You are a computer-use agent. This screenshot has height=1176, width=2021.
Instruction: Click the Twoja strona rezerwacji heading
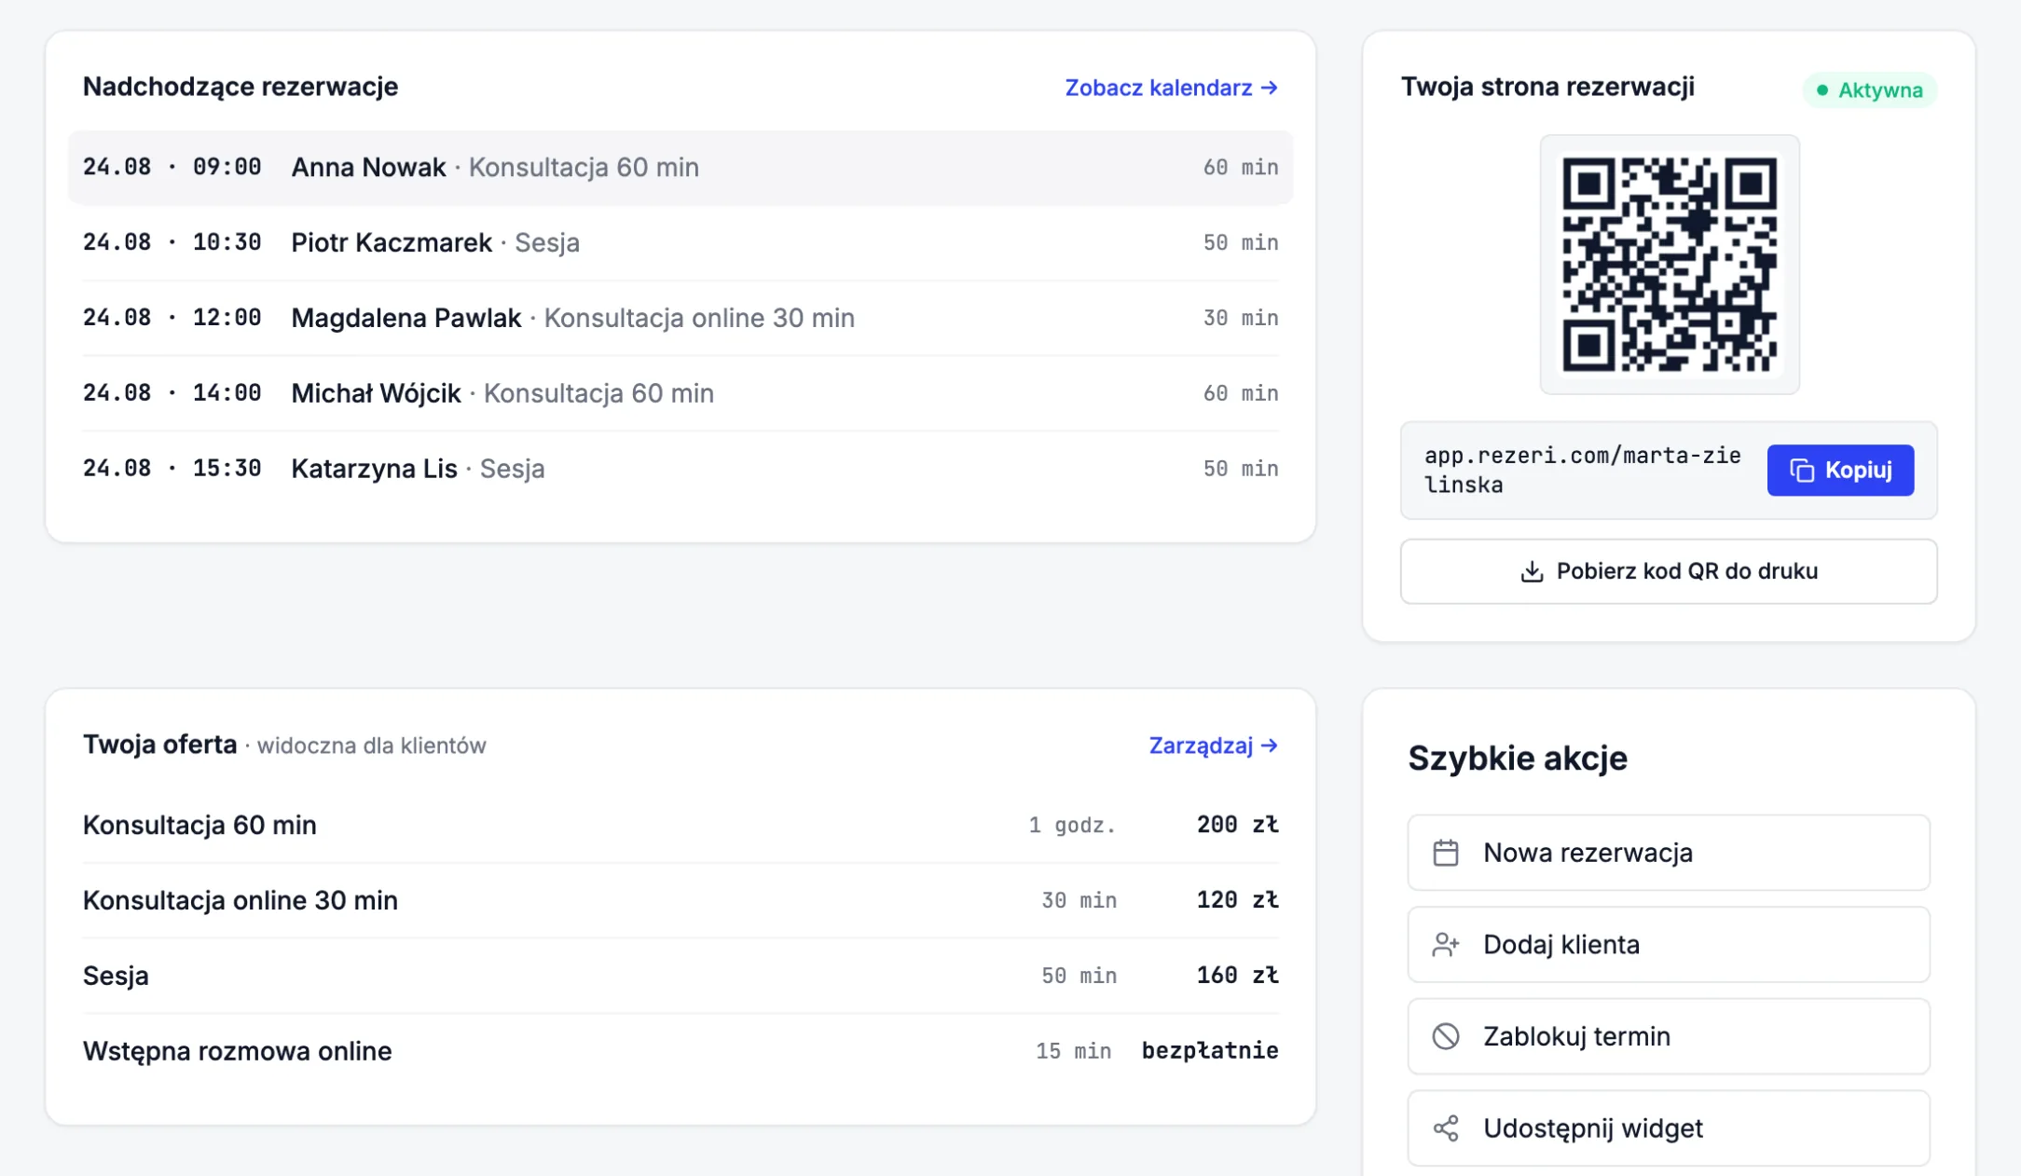(x=1547, y=87)
